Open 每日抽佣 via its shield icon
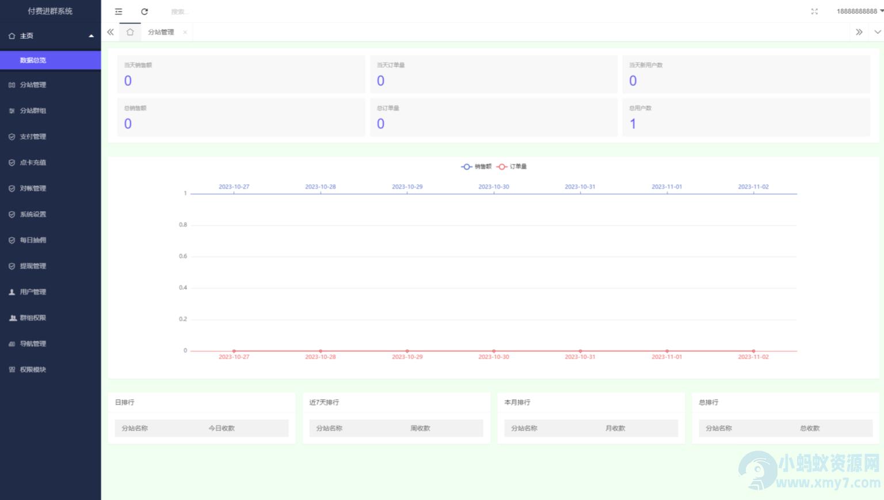 (x=12, y=241)
